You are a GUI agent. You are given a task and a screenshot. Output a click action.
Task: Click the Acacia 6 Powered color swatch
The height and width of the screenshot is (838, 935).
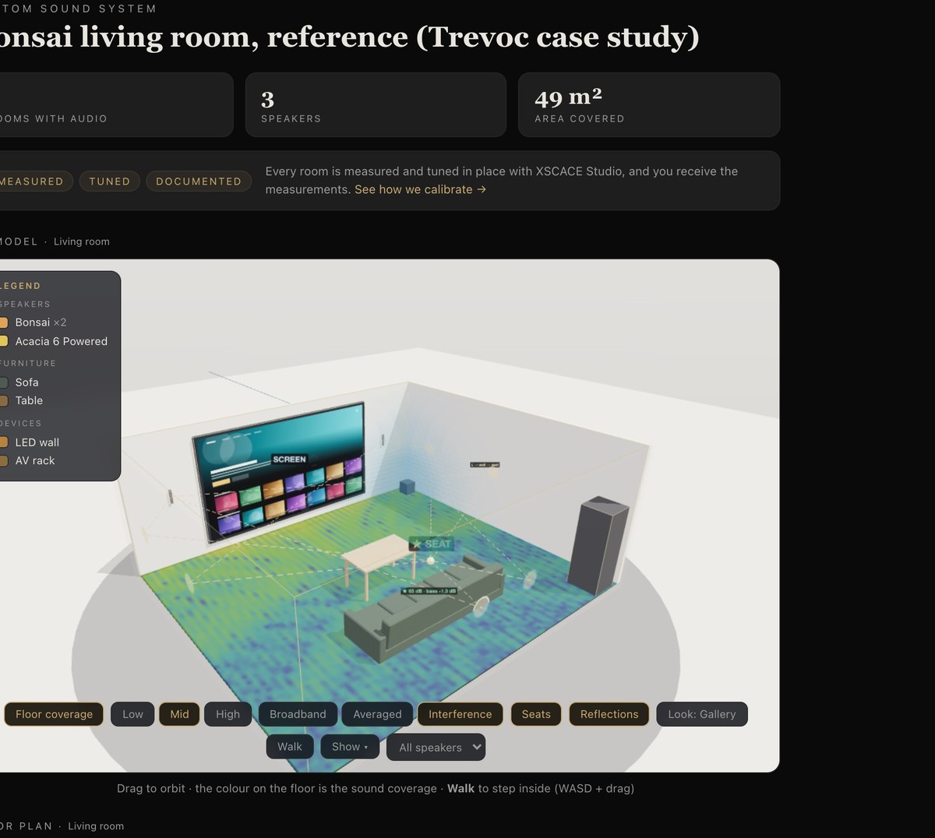pyautogui.click(x=3, y=341)
